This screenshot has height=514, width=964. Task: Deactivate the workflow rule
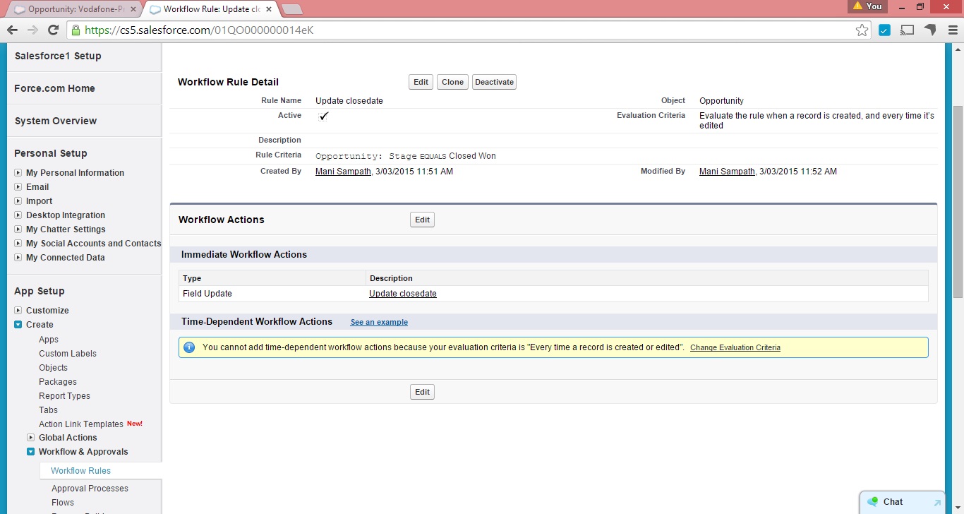point(494,81)
